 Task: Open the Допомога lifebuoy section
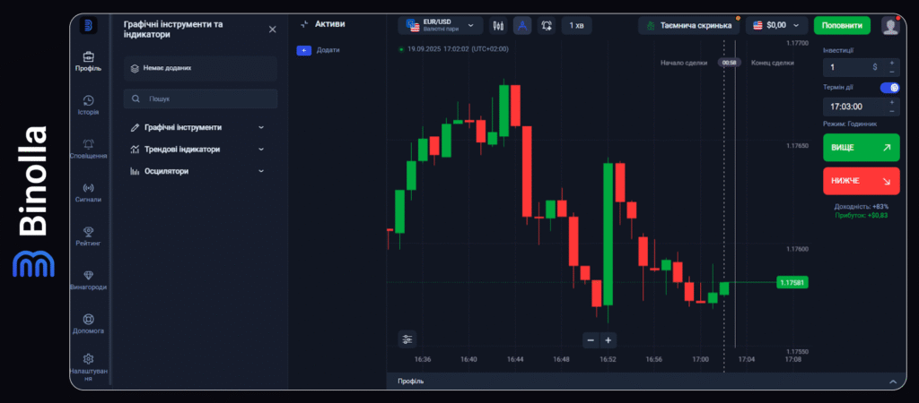point(89,324)
